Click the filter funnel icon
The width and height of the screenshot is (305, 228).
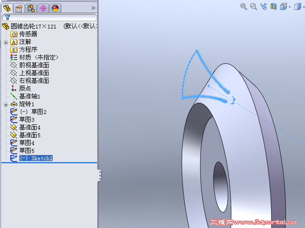click(x=7, y=17)
